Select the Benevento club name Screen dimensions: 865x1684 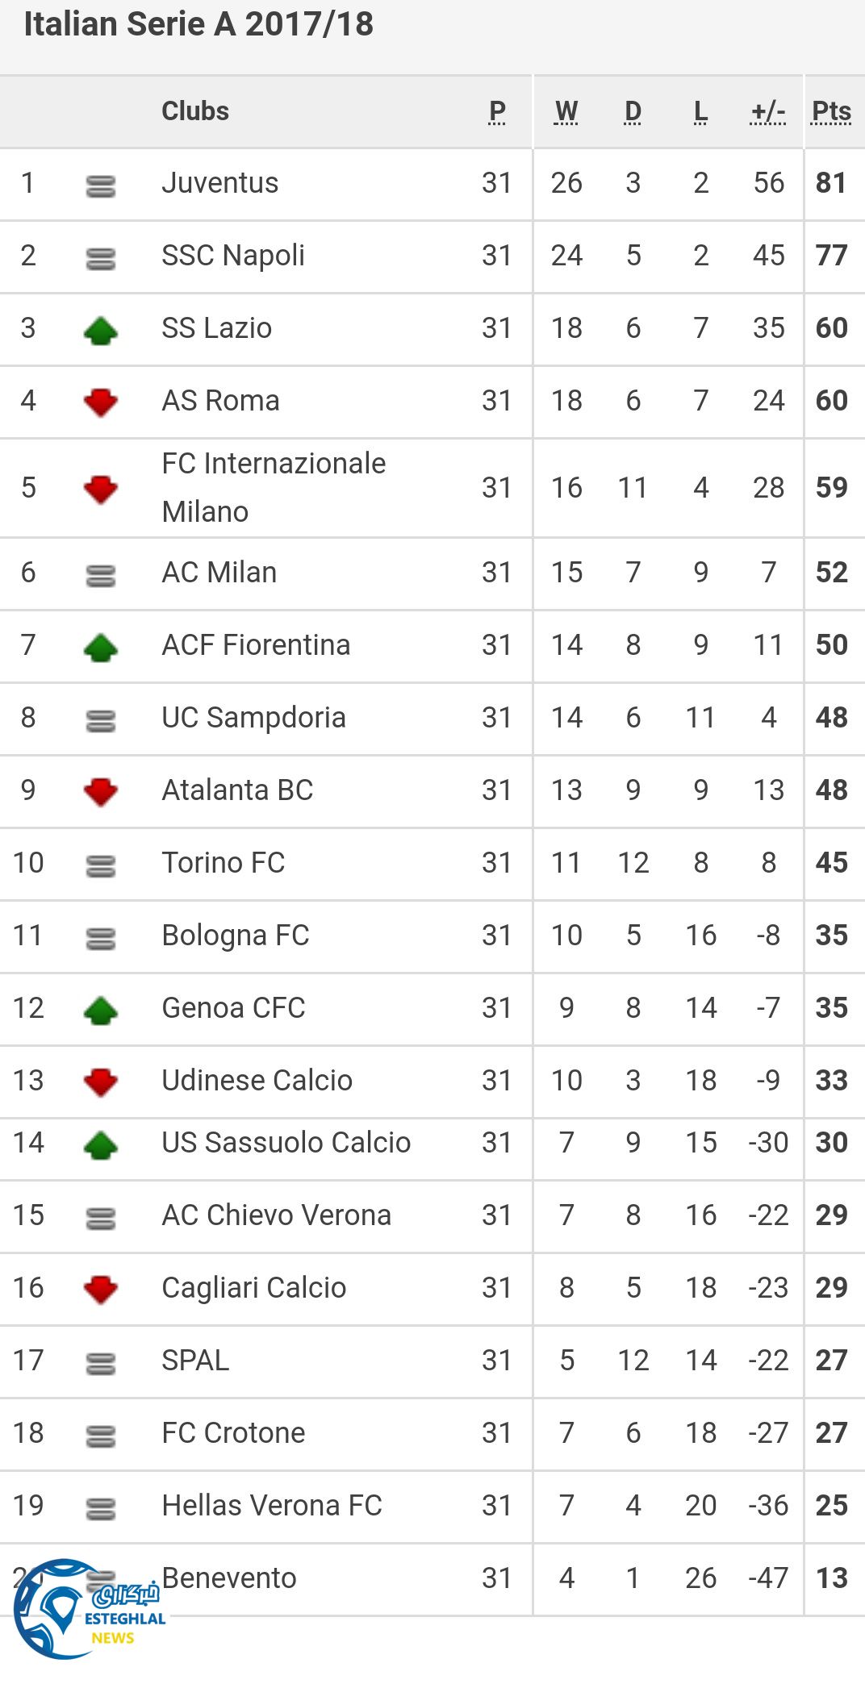pyautogui.click(x=229, y=1578)
